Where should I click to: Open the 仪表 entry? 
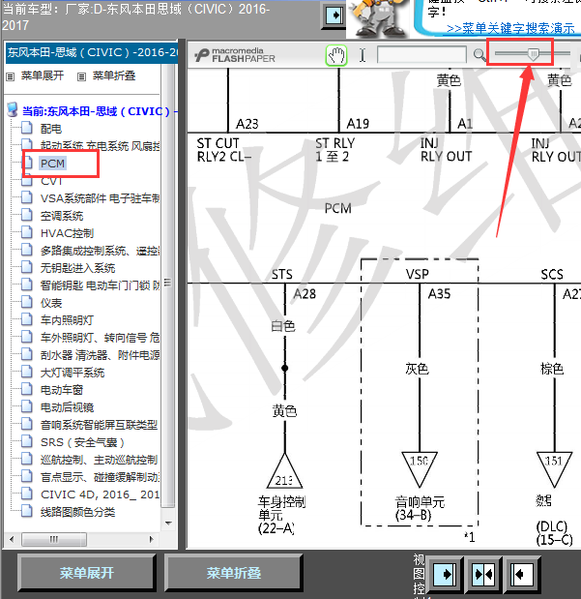[51, 303]
